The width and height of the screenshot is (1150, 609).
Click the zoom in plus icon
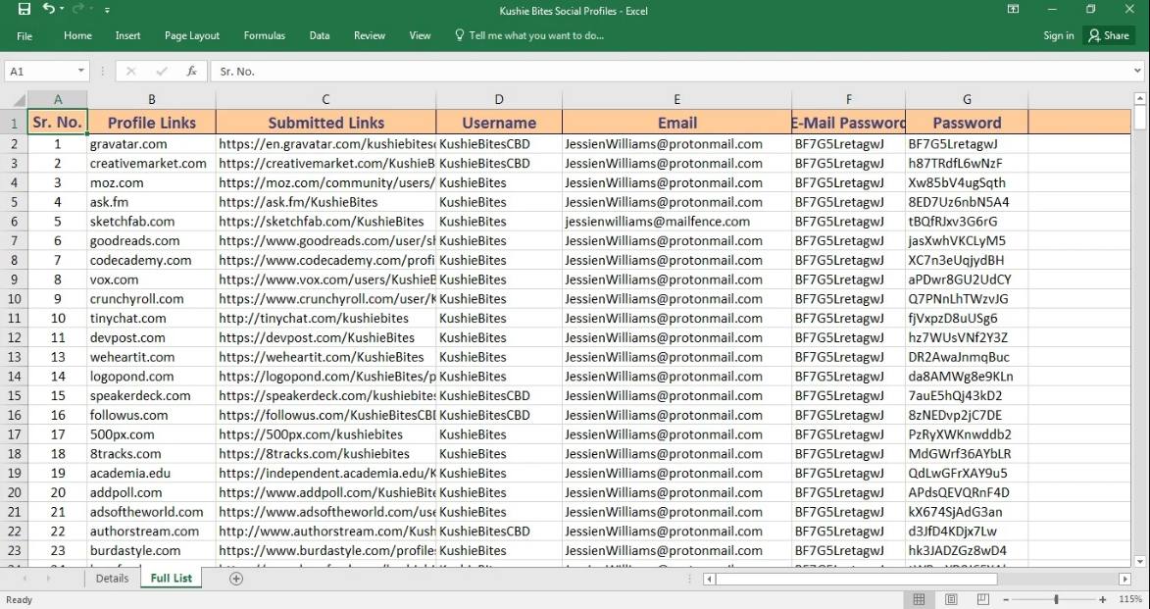[x=1103, y=599]
